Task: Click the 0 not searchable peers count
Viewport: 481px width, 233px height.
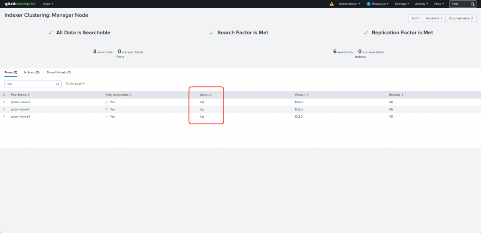Action: [130, 52]
